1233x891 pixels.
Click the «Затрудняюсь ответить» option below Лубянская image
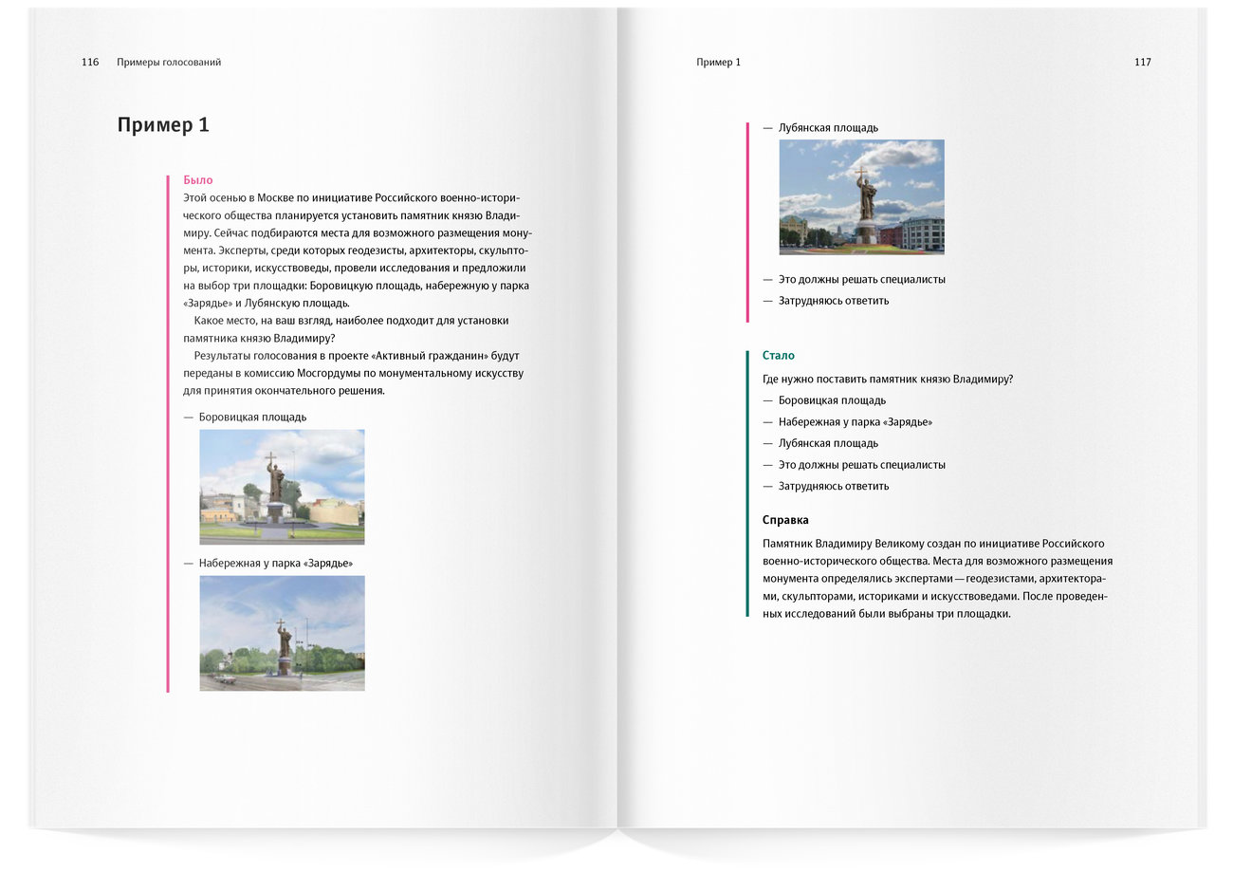tap(834, 301)
